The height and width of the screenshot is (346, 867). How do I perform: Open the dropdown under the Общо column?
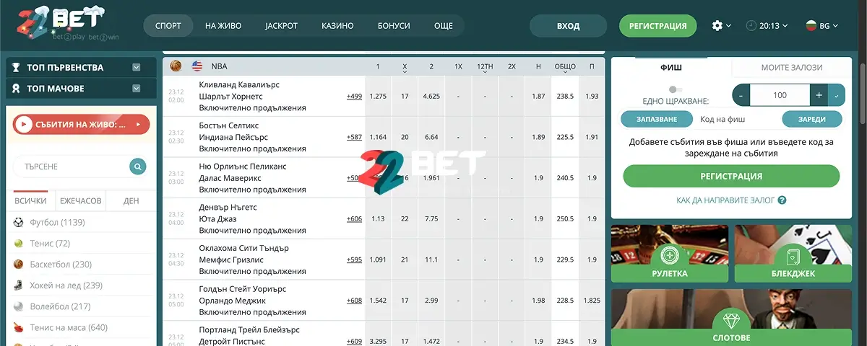click(x=565, y=71)
